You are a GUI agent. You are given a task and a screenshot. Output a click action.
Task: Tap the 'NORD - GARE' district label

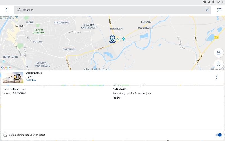(11, 57)
